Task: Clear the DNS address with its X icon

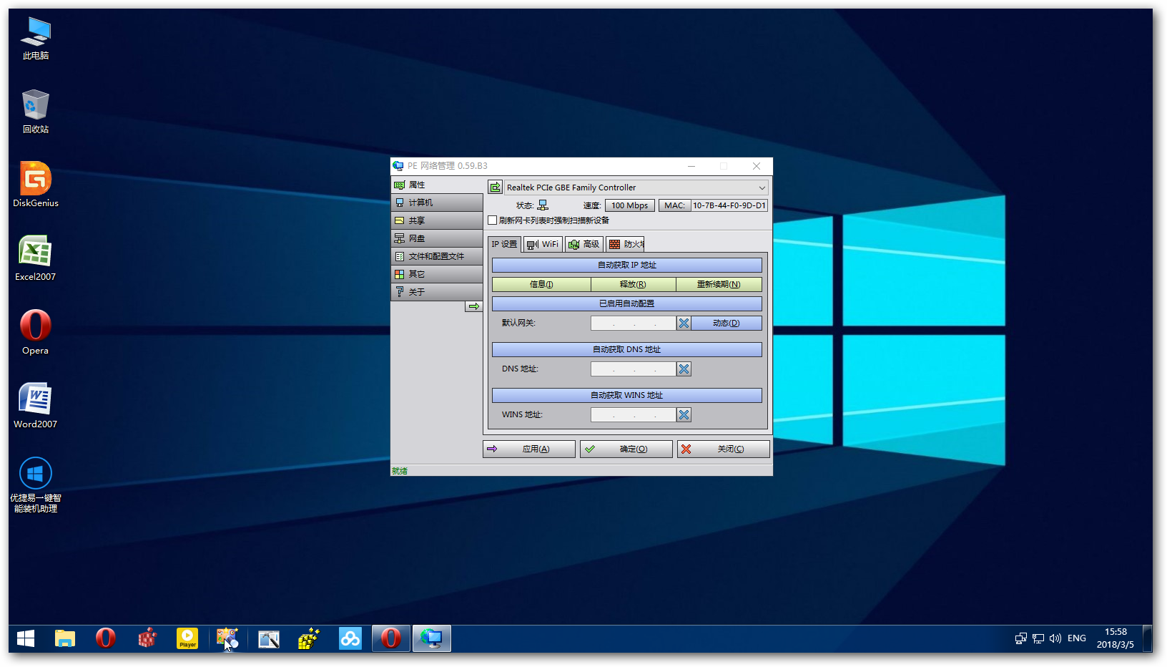Action: point(684,369)
